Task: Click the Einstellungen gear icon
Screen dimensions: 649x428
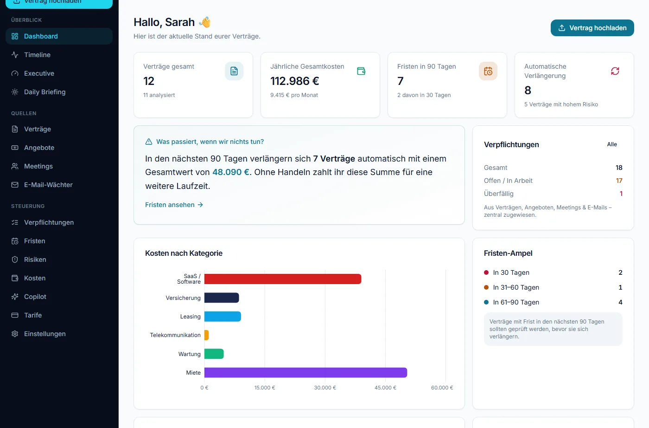Action: pyautogui.click(x=15, y=334)
